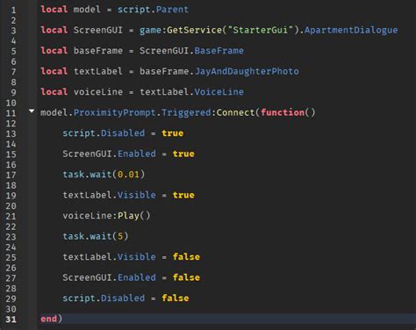The image size is (416, 330).
Task: Click 'false' value on line 27
Action: [x=186, y=277]
